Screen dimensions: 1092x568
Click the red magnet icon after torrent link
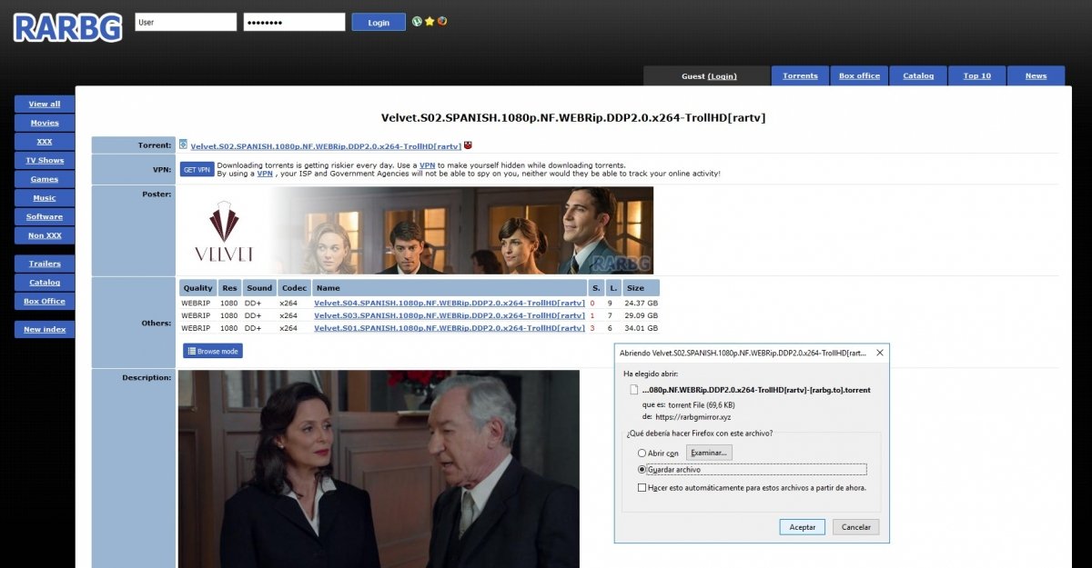pos(468,145)
